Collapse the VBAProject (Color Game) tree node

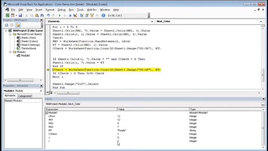click(6, 31)
